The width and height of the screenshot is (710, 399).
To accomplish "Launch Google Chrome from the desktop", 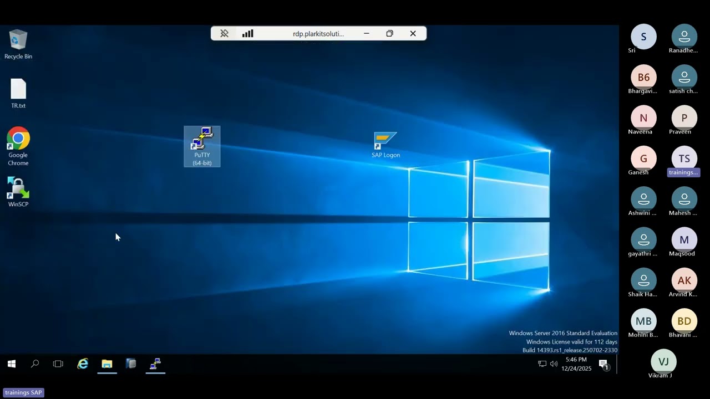I will tap(18, 146).
